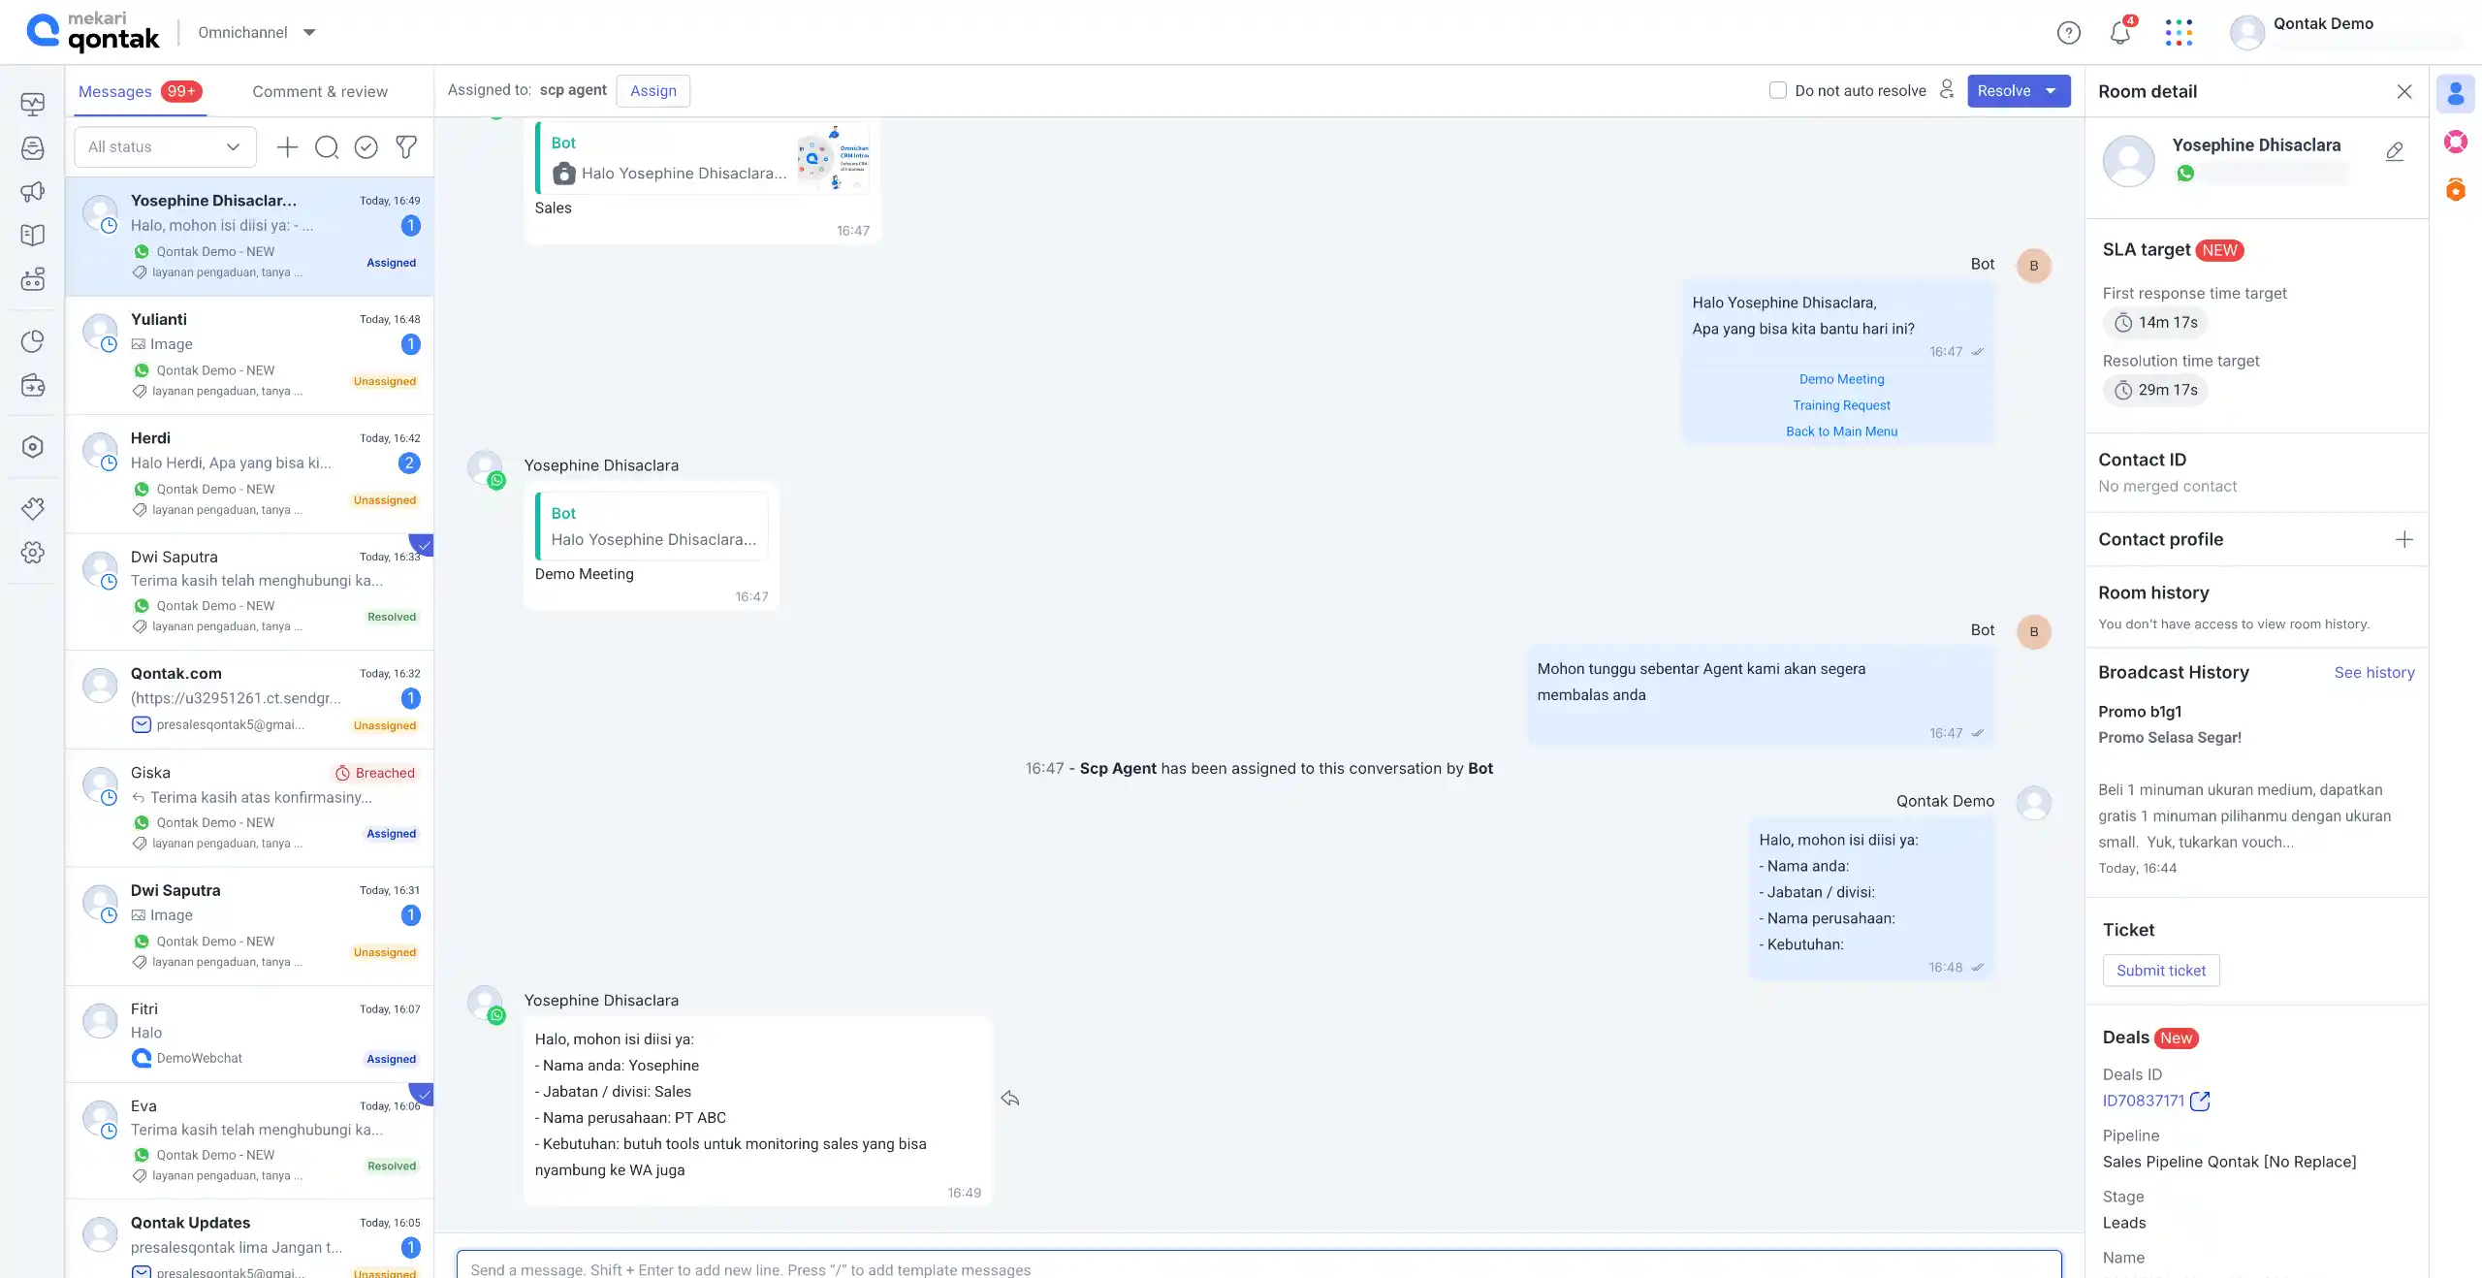
Task: Mark conversations resolved with the check-circle icon
Action: [366, 147]
